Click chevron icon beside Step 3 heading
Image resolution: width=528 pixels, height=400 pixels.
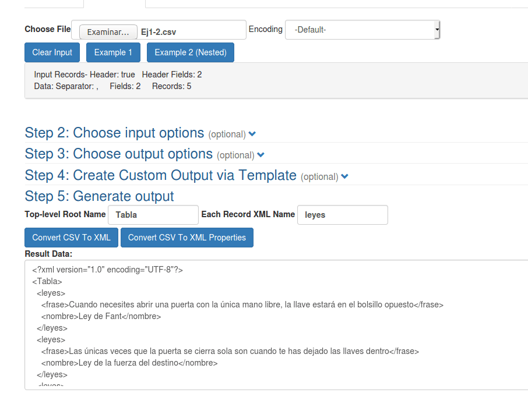[261, 155]
